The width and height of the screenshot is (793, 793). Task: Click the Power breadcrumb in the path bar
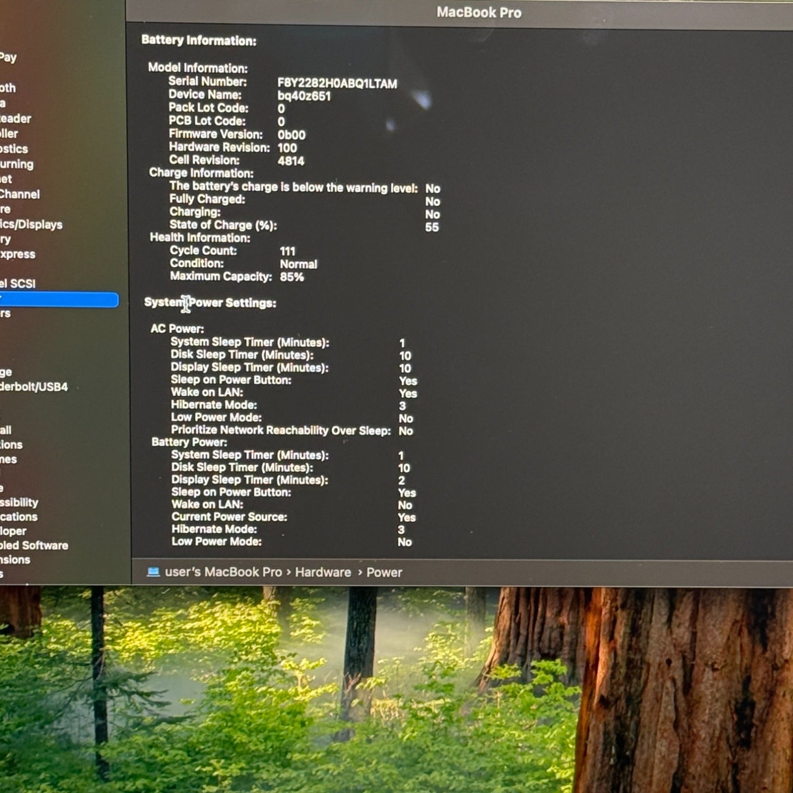tap(384, 573)
